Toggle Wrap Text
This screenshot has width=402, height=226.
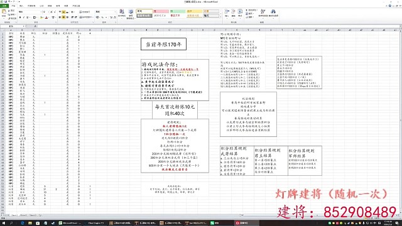click(85, 12)
